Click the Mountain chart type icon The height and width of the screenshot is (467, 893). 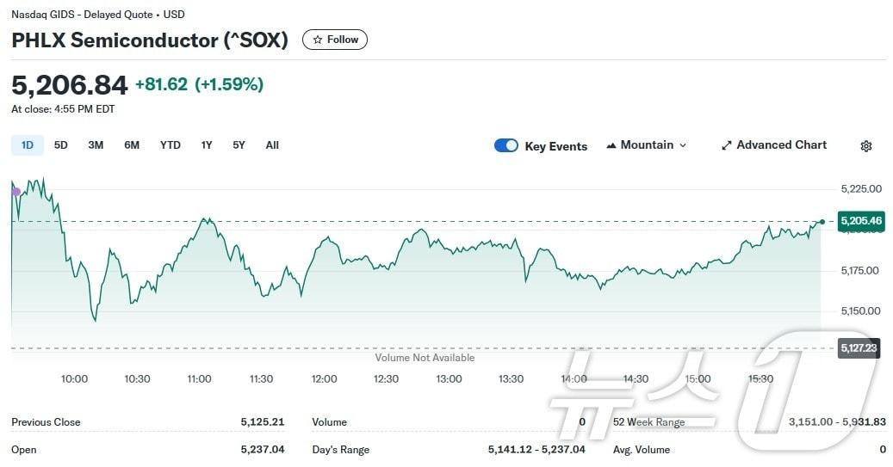click(611, 145)
